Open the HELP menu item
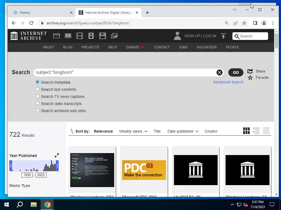This screenshot has height=210, width=281. pos(113,47)
